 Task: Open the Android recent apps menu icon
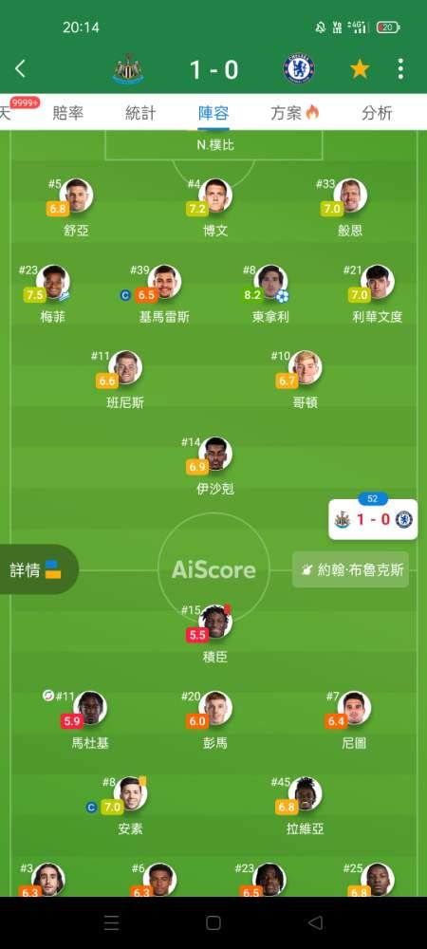(111, 922)
